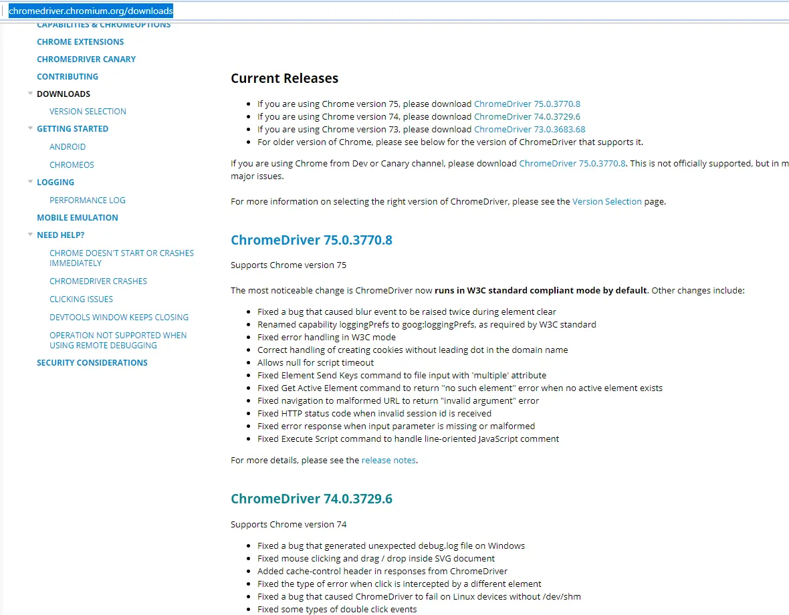Click 'Supports Chrome version 74' text
This screenshot has height=615, width=789.
click(x=288, y=525)
